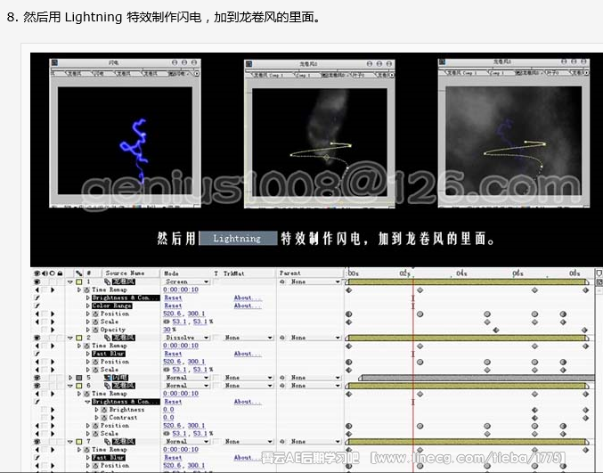Click the audio speaker icon in column header
This screenshot has height=473, width=603.
[45, 273]
